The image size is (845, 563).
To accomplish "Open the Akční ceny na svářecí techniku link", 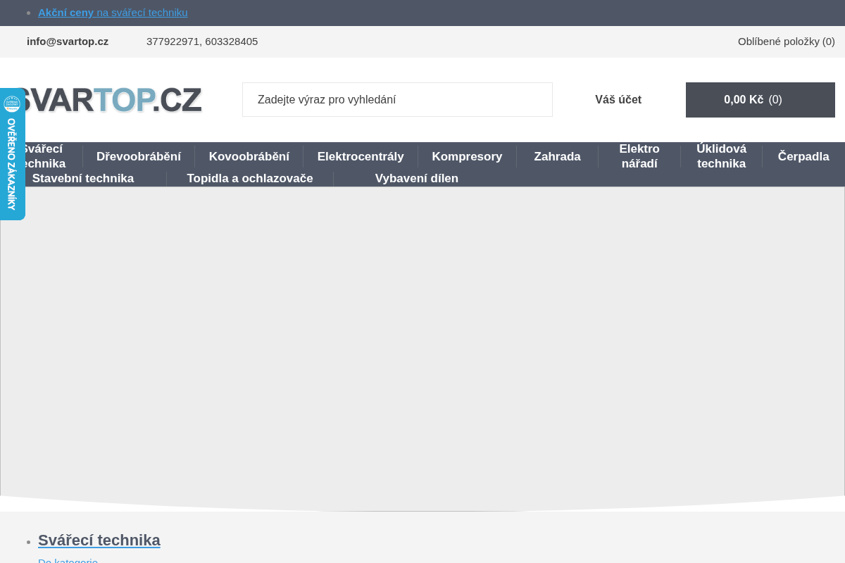I will [x=113, y=13].
